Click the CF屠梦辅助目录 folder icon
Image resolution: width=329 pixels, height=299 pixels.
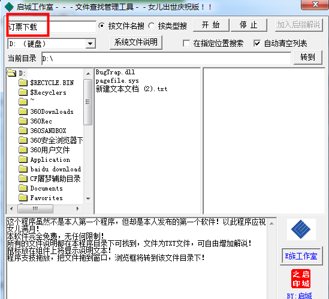[23, 179]
